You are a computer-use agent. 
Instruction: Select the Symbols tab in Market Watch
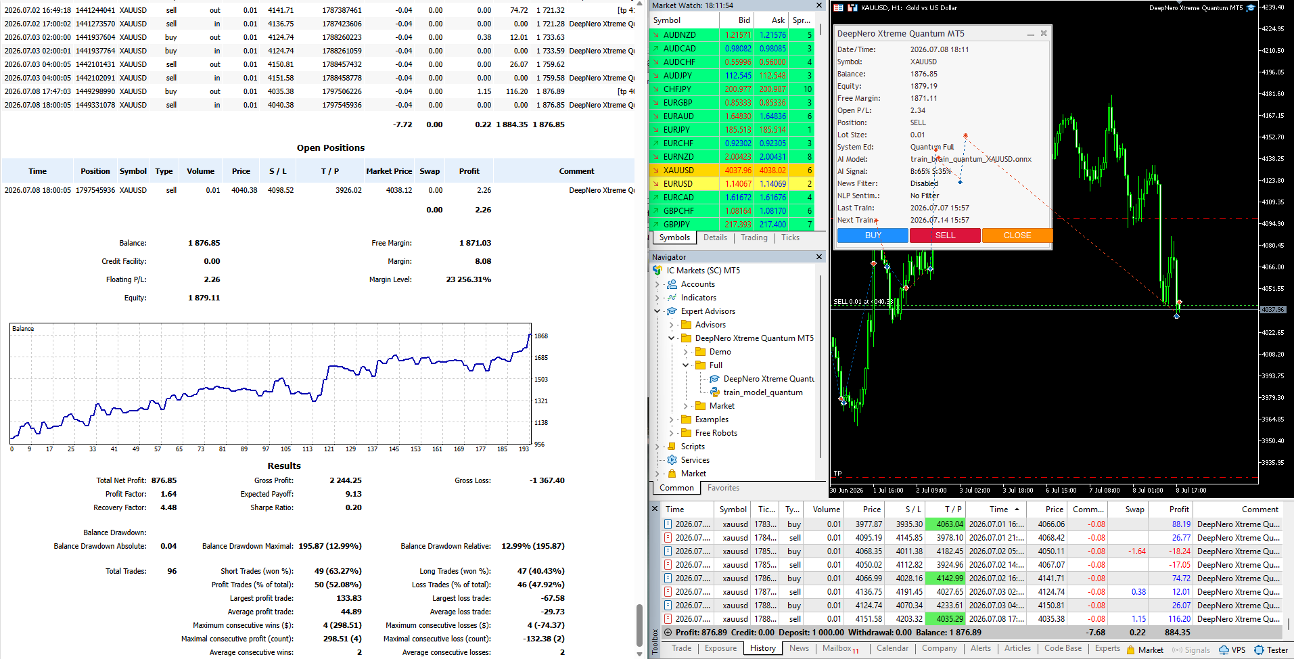[674, 237]
